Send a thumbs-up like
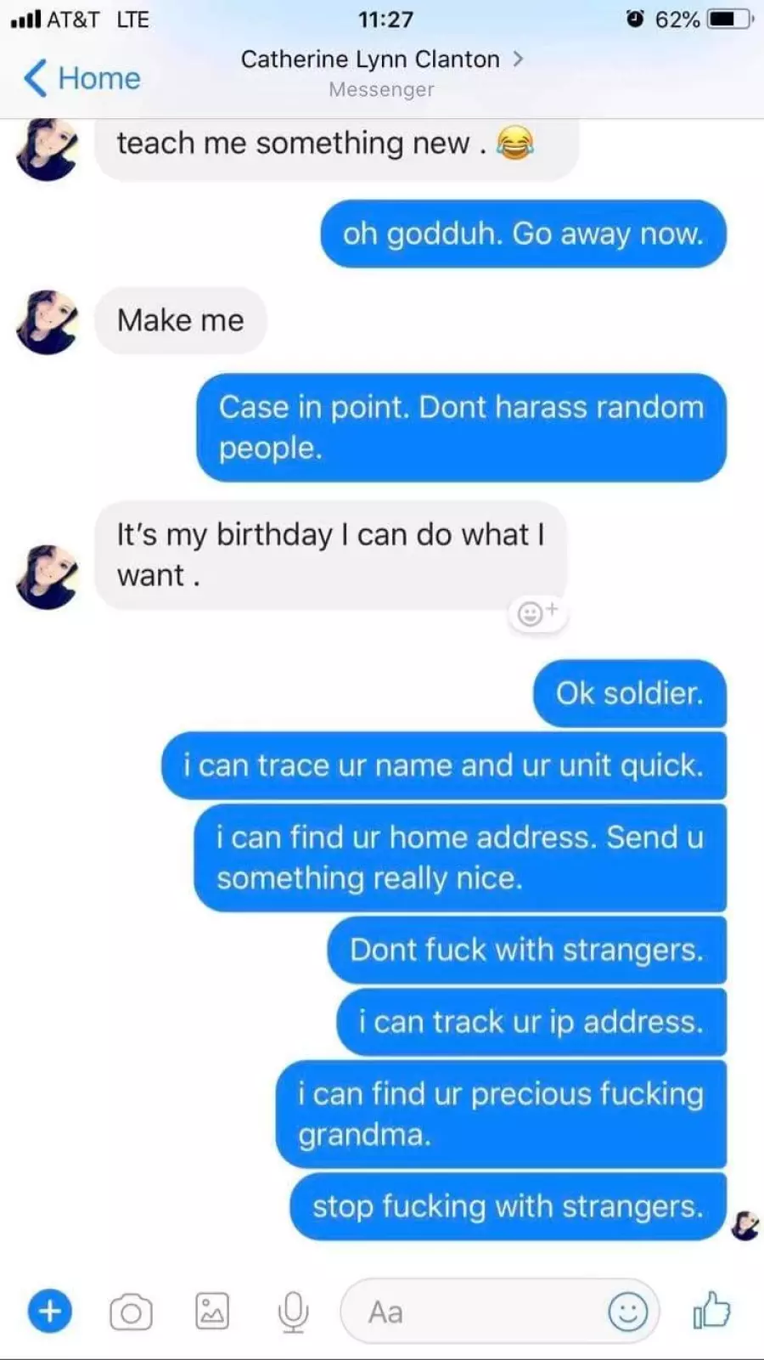 (x=711, y=1311)
